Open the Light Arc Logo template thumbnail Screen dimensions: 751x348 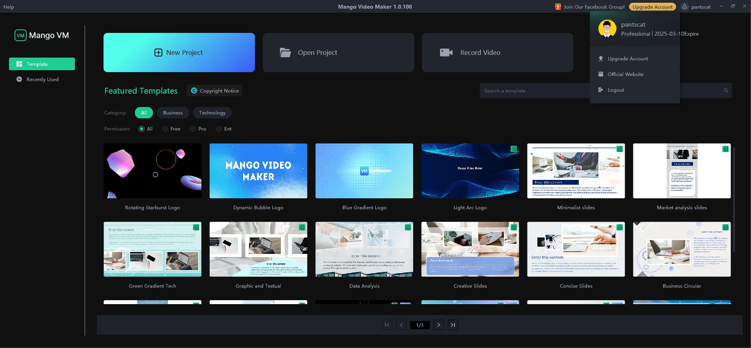470,171
